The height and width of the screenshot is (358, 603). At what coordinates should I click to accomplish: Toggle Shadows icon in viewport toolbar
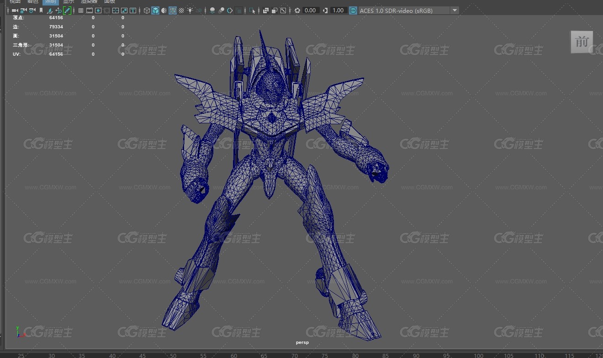199,10
